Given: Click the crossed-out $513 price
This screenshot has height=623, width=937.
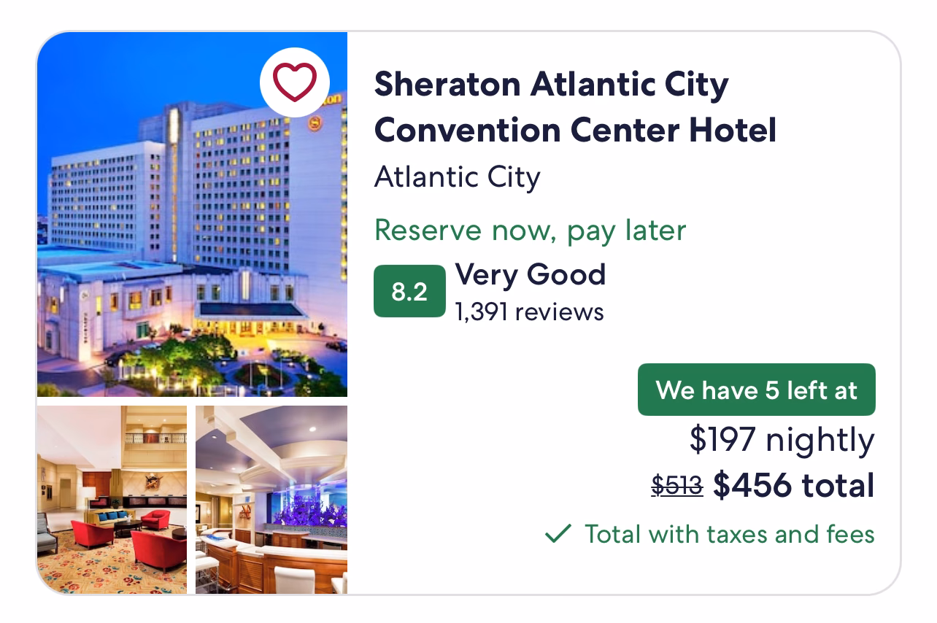Looking at the screenshot, I should pos(676,486).
